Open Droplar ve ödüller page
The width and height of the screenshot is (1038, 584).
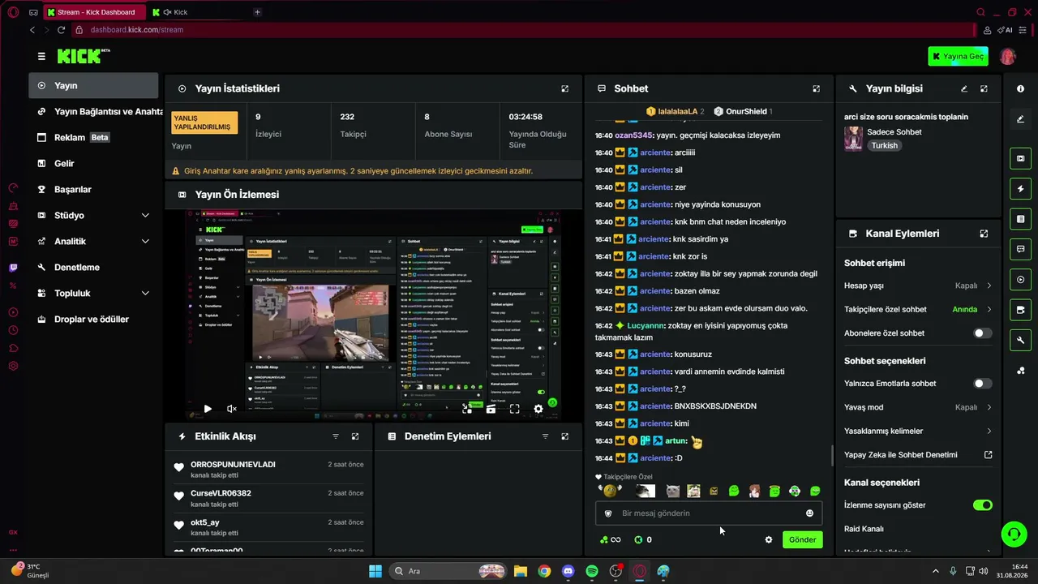[x=93, y=319]
